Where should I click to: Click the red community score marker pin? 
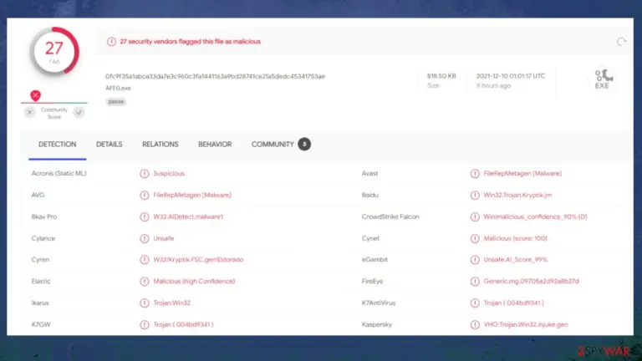[36, 95]
